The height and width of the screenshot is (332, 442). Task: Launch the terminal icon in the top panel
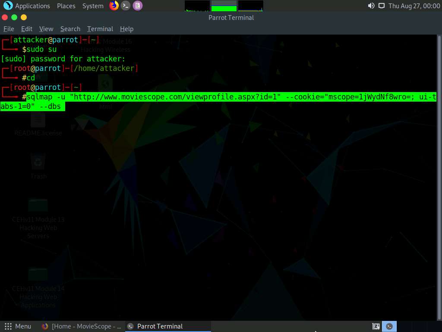coord(125,6)
